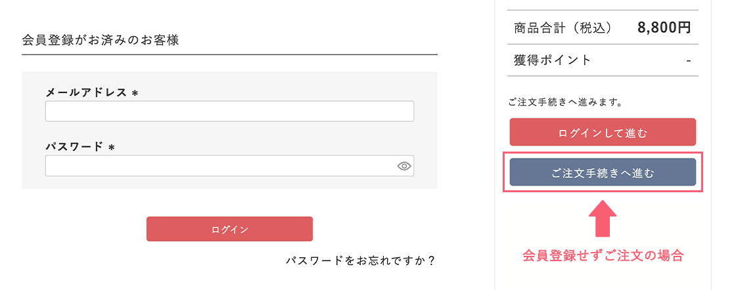Image resolution: width=736 pixels, height=290 pixels.
Task: Click the ログインして進む button
Action: (603, 133)
